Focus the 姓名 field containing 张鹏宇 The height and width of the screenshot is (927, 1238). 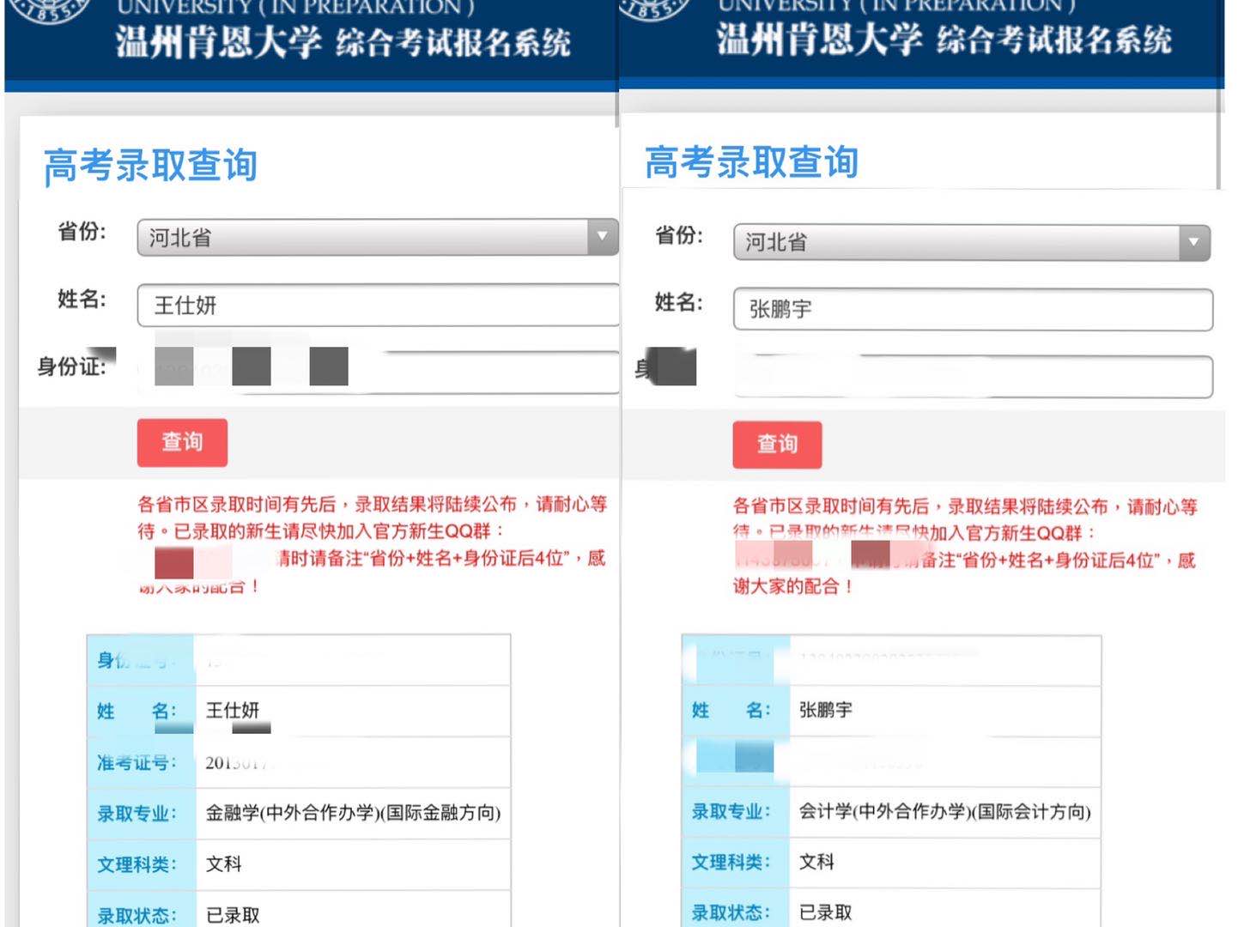(x=972, y=310)
